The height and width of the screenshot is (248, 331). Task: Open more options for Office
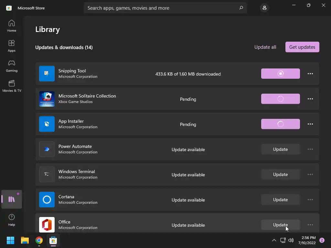[x=310, y=225]
